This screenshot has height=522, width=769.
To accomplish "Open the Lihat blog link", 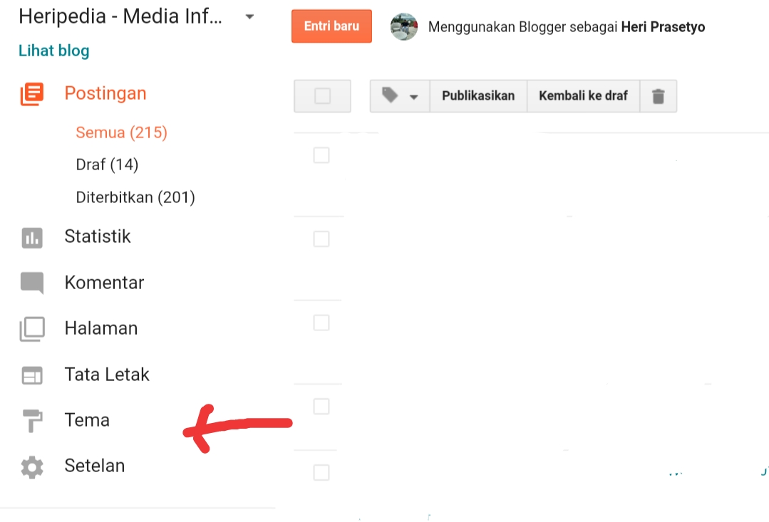I will tap(54, 51).
